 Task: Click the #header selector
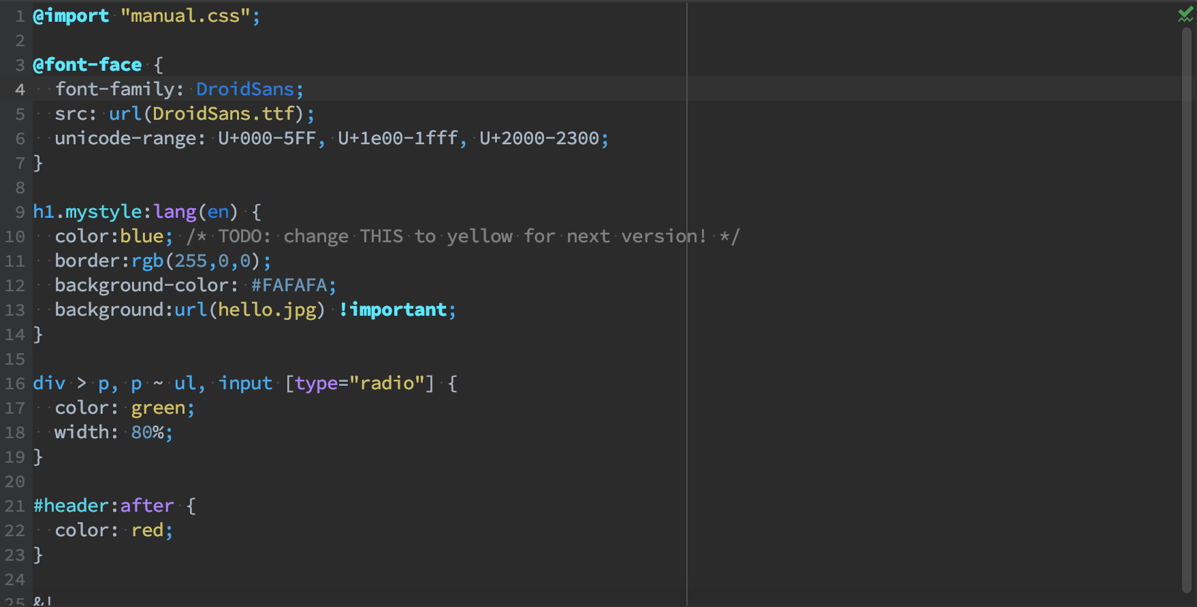(x=71, y=506)
